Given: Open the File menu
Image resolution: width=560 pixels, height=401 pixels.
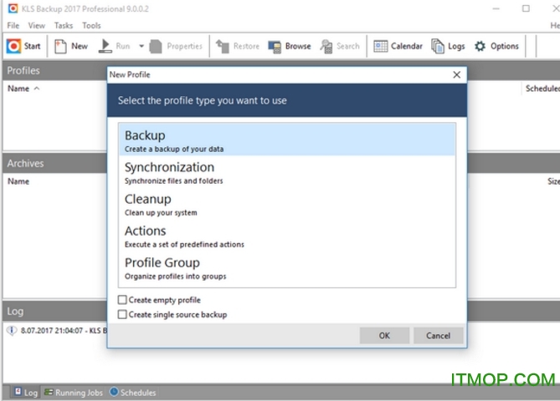Looking at the screenshot, I should (x=13, y=26).
